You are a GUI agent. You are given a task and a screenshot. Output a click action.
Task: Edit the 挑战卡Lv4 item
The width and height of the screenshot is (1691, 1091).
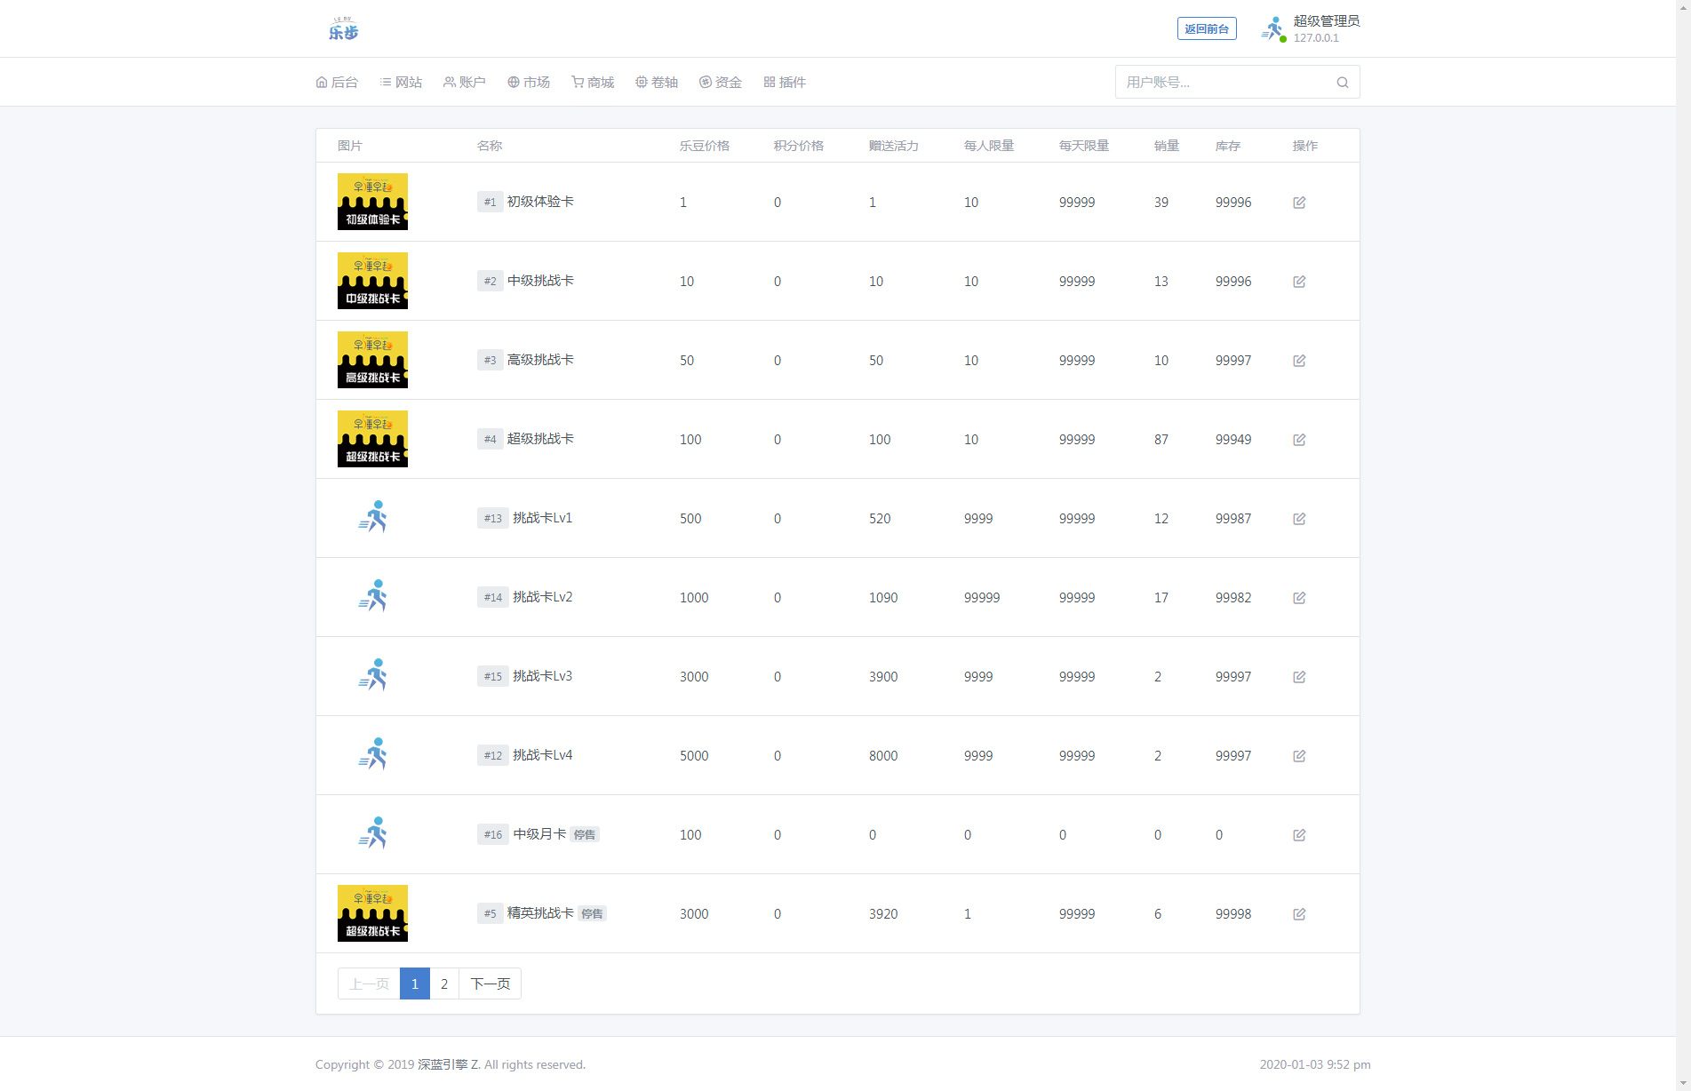pyautogui.click(x=1299, y=756)
